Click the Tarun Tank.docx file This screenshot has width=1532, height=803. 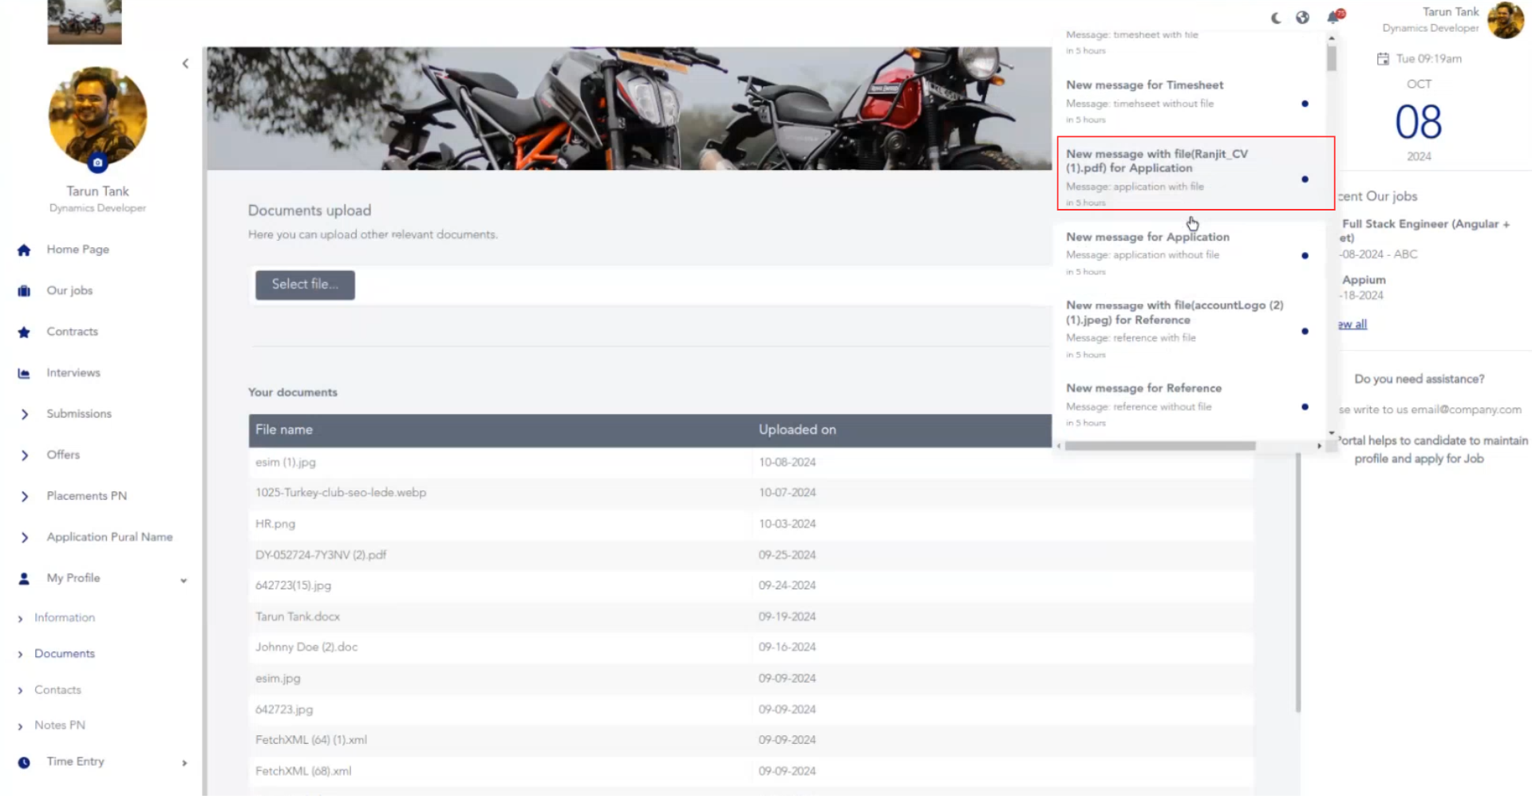pyautogui.click(x=298, y=617)
